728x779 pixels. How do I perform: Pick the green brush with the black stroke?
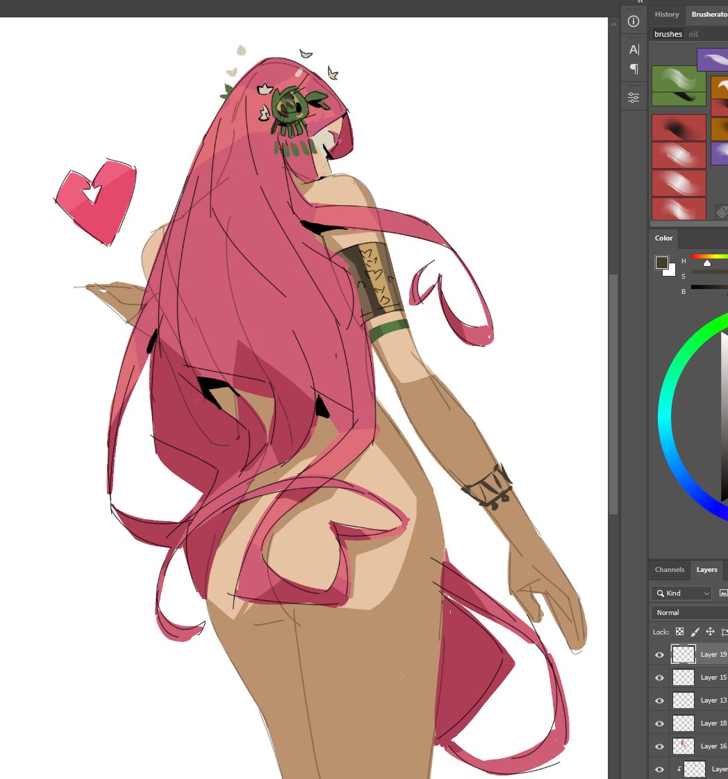tap(679, 99)
